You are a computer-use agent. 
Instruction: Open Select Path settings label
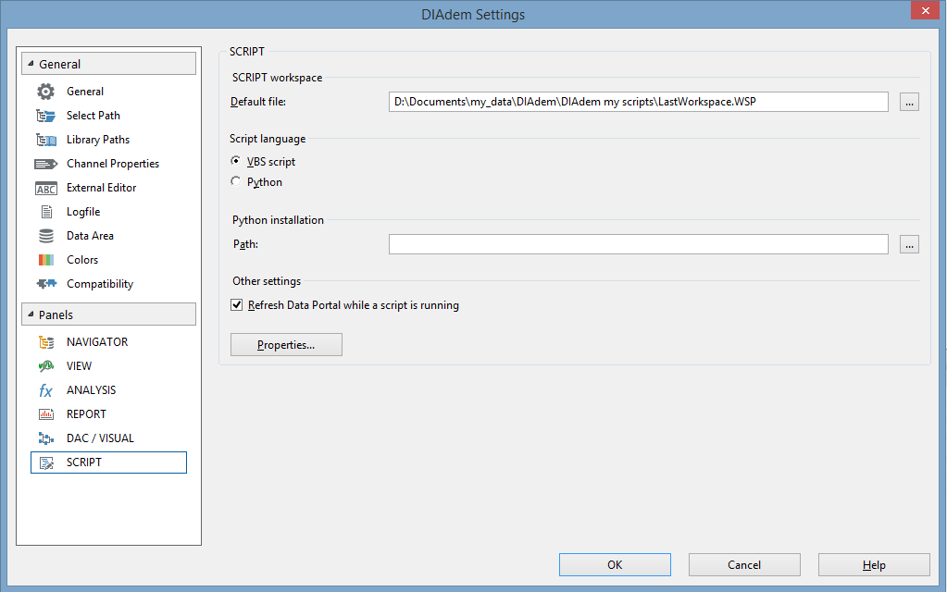(93, 116)
